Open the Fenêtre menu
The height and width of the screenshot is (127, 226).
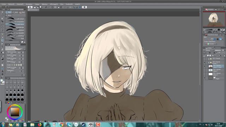coord(69,4)
